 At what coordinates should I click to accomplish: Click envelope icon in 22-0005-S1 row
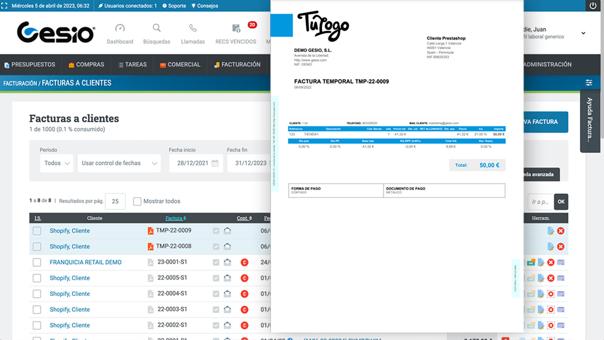(x=227, y=278)
